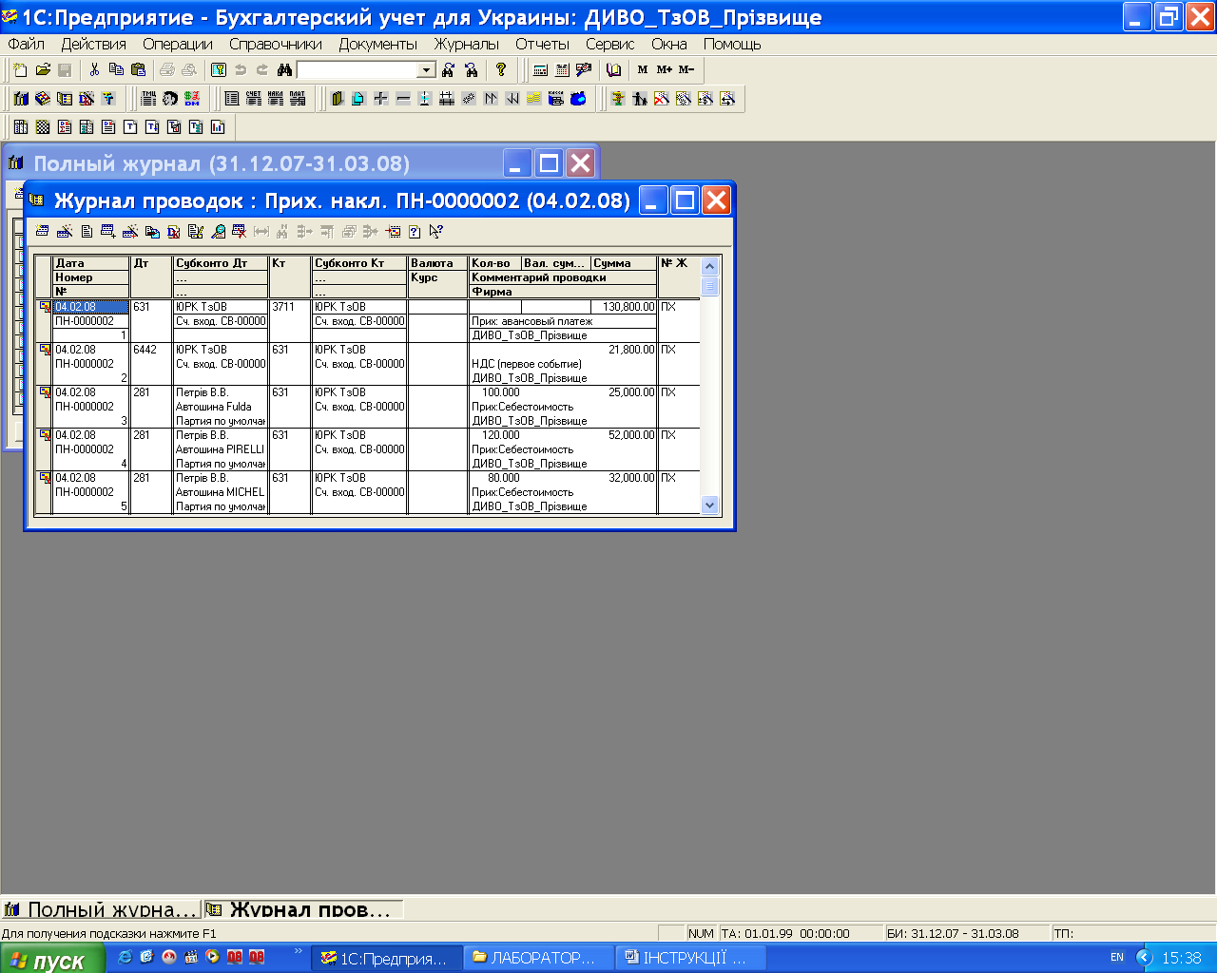Click the colored bar chart report icon
This screenshot has height=973, width=1217.
click(x=218, y=126)
